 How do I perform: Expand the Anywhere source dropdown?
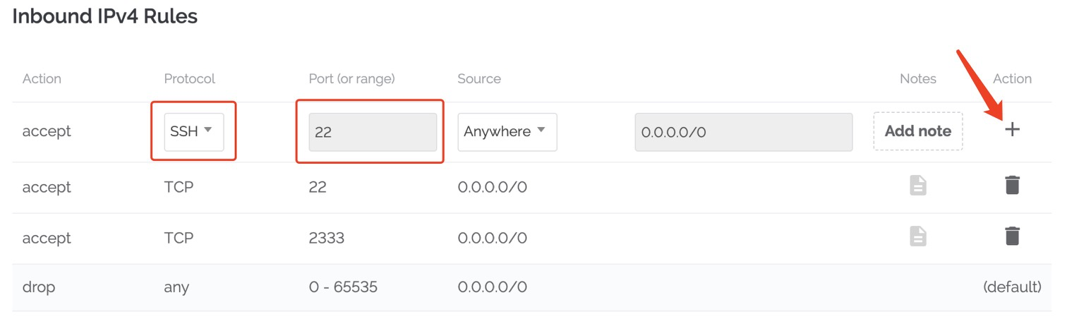coord(507,131)
